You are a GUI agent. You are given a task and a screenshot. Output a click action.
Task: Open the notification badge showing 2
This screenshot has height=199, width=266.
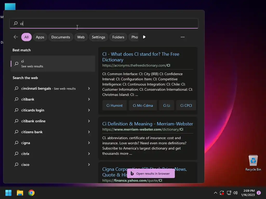pos(259,193)
